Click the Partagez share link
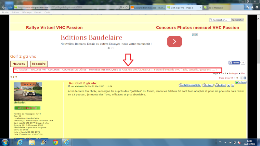 233,74
